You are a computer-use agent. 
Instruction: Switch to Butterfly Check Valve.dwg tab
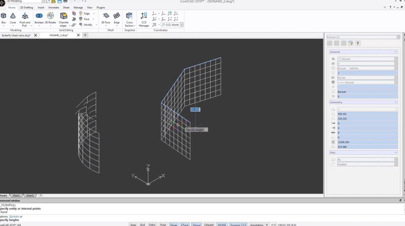click(x=16, y=35)
